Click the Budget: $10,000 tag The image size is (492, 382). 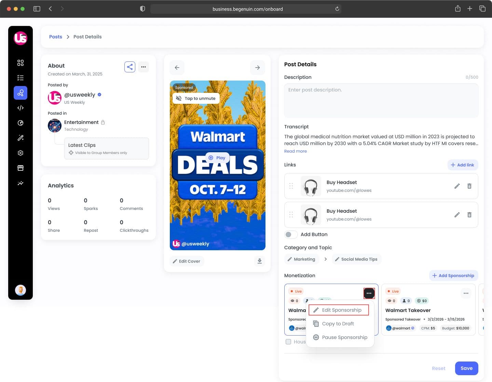(455, 328)
